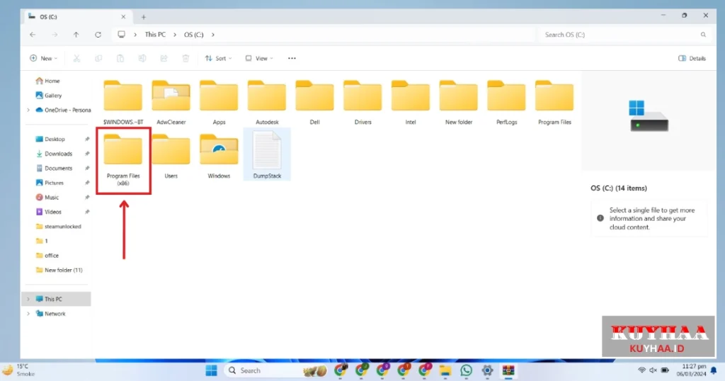The height and width of the screenshot is (381, 725).
Task: Open the New dropdown menu
Action: (x=43, y=58)
